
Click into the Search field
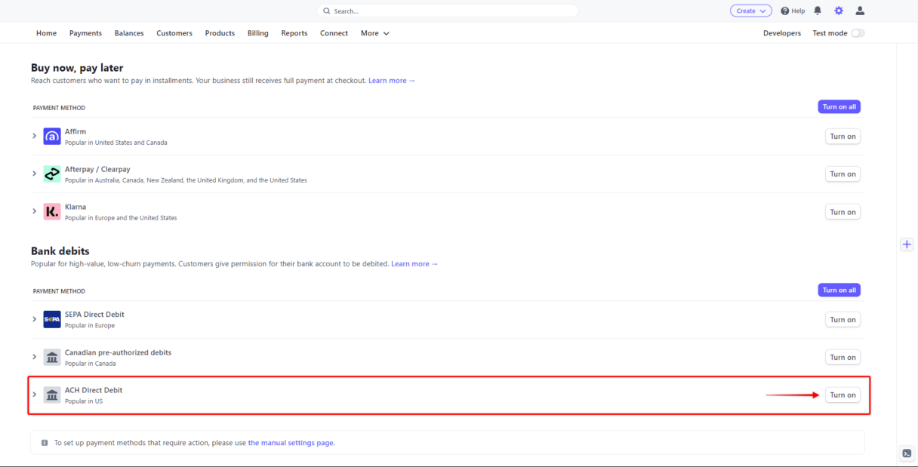pos(448,11)
